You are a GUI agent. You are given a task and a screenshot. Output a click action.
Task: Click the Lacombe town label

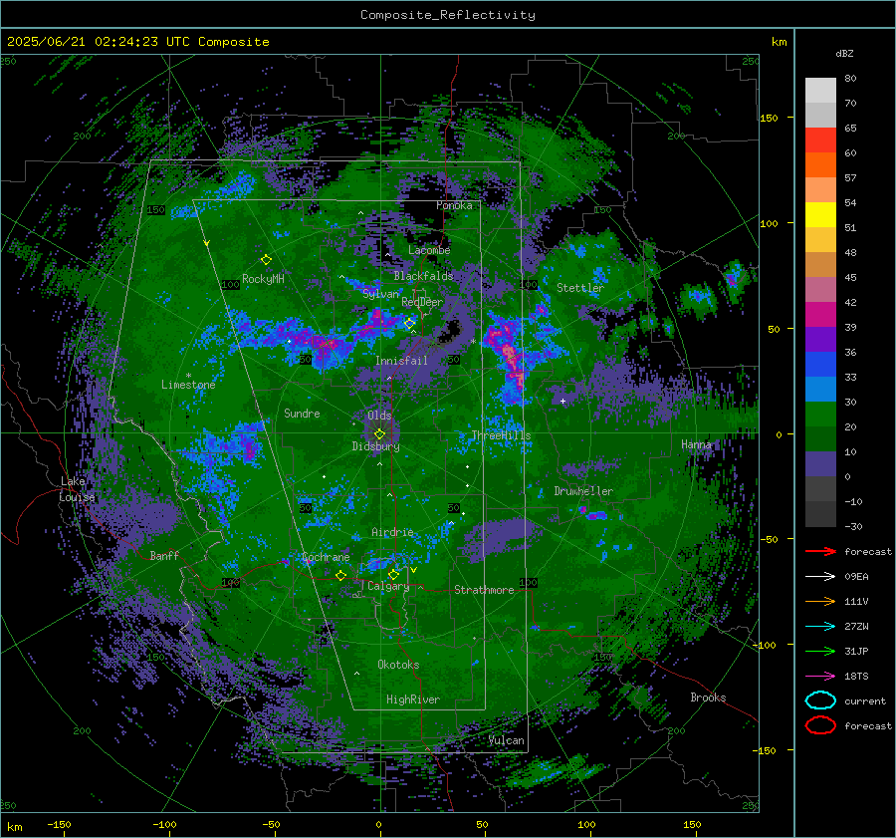(x=429, y=250)
